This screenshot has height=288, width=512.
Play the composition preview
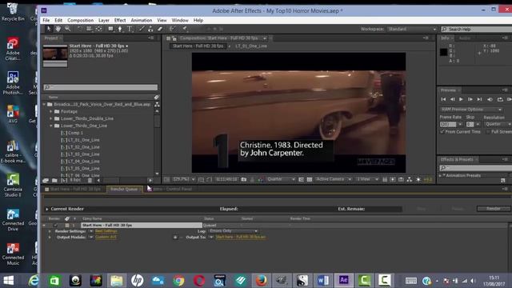click(x=461, y=99)
